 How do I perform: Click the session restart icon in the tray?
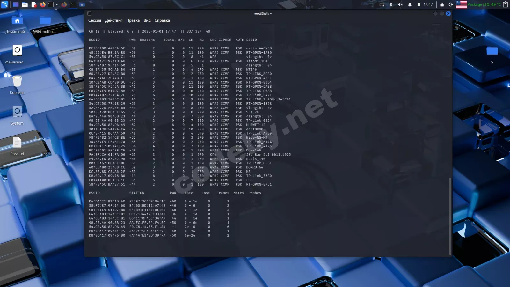pos(451,5)
